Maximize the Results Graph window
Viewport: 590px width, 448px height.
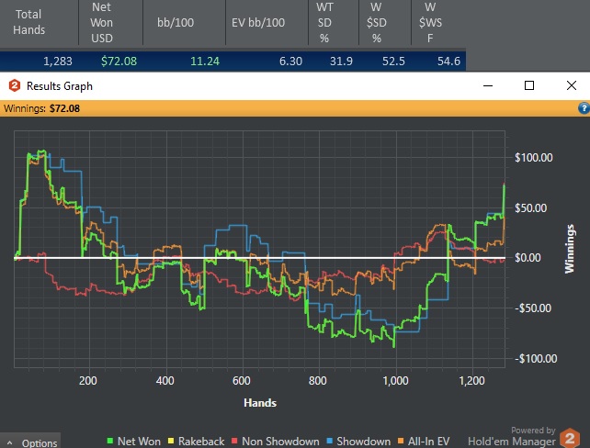tap(529, 85)
